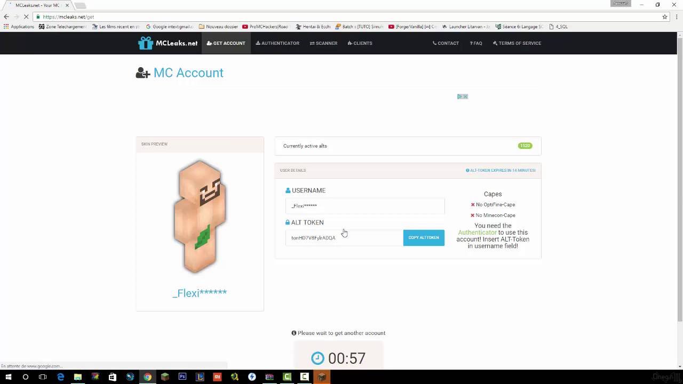Close the ad with the X icon
This screenshot has width=683, height=384.
coord(465,97)
